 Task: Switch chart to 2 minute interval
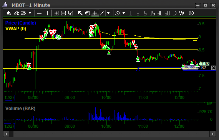138,13
